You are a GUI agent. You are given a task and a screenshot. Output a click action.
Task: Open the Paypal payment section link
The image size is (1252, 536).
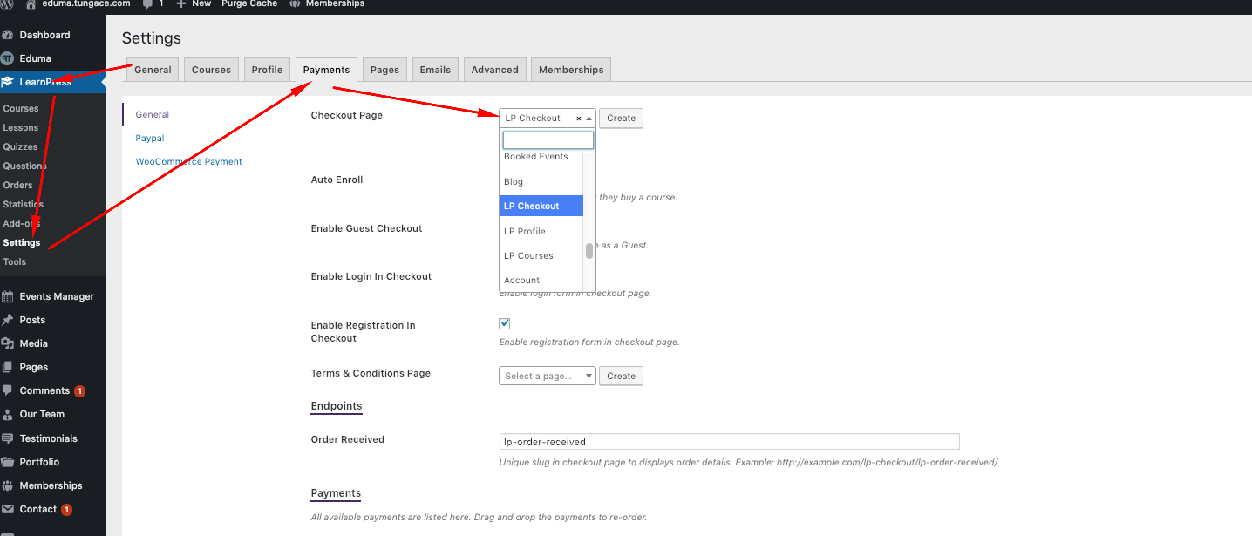[x=150, y=138]
